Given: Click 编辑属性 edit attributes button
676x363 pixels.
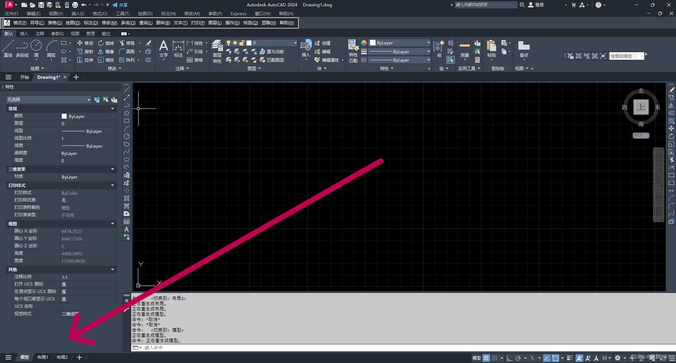Looking at the screenshot, I should click(x=327, y=60).
